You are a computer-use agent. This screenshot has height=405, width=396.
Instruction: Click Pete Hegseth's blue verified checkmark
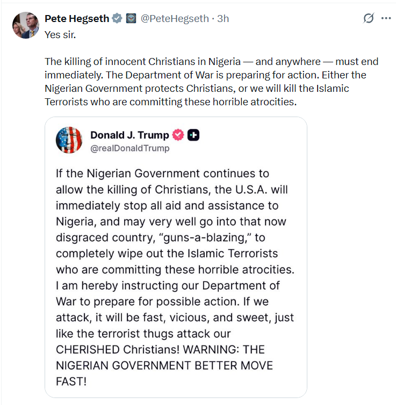[x=117, y=18]
